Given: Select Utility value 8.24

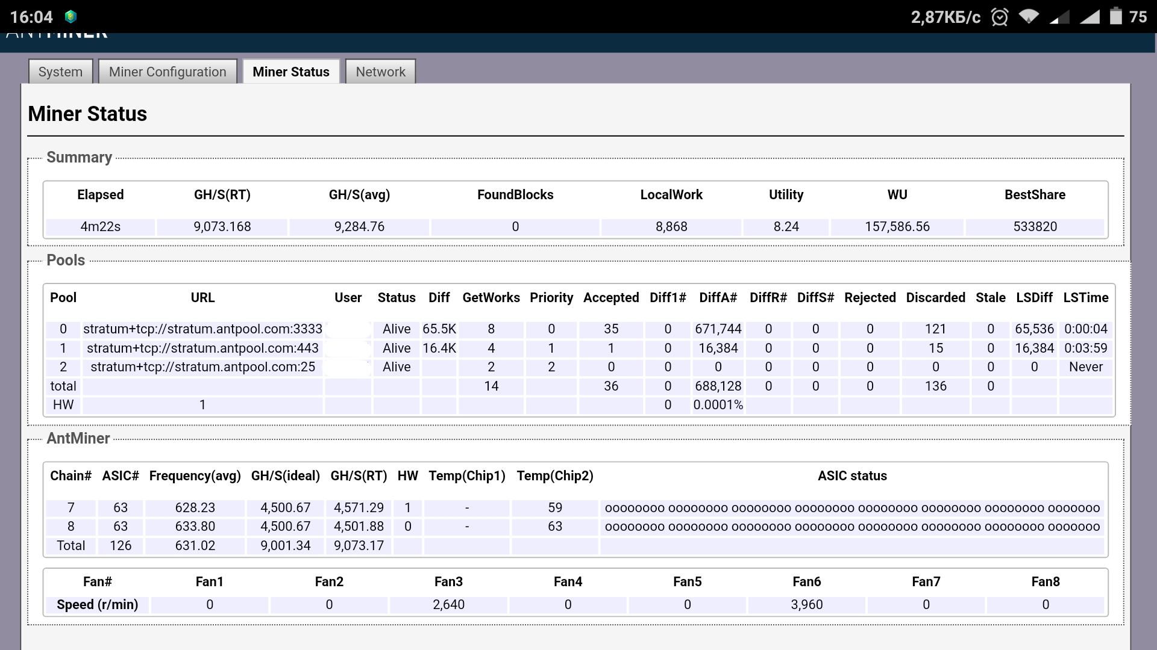Looking at the screenshot, I should coord(786,227).
